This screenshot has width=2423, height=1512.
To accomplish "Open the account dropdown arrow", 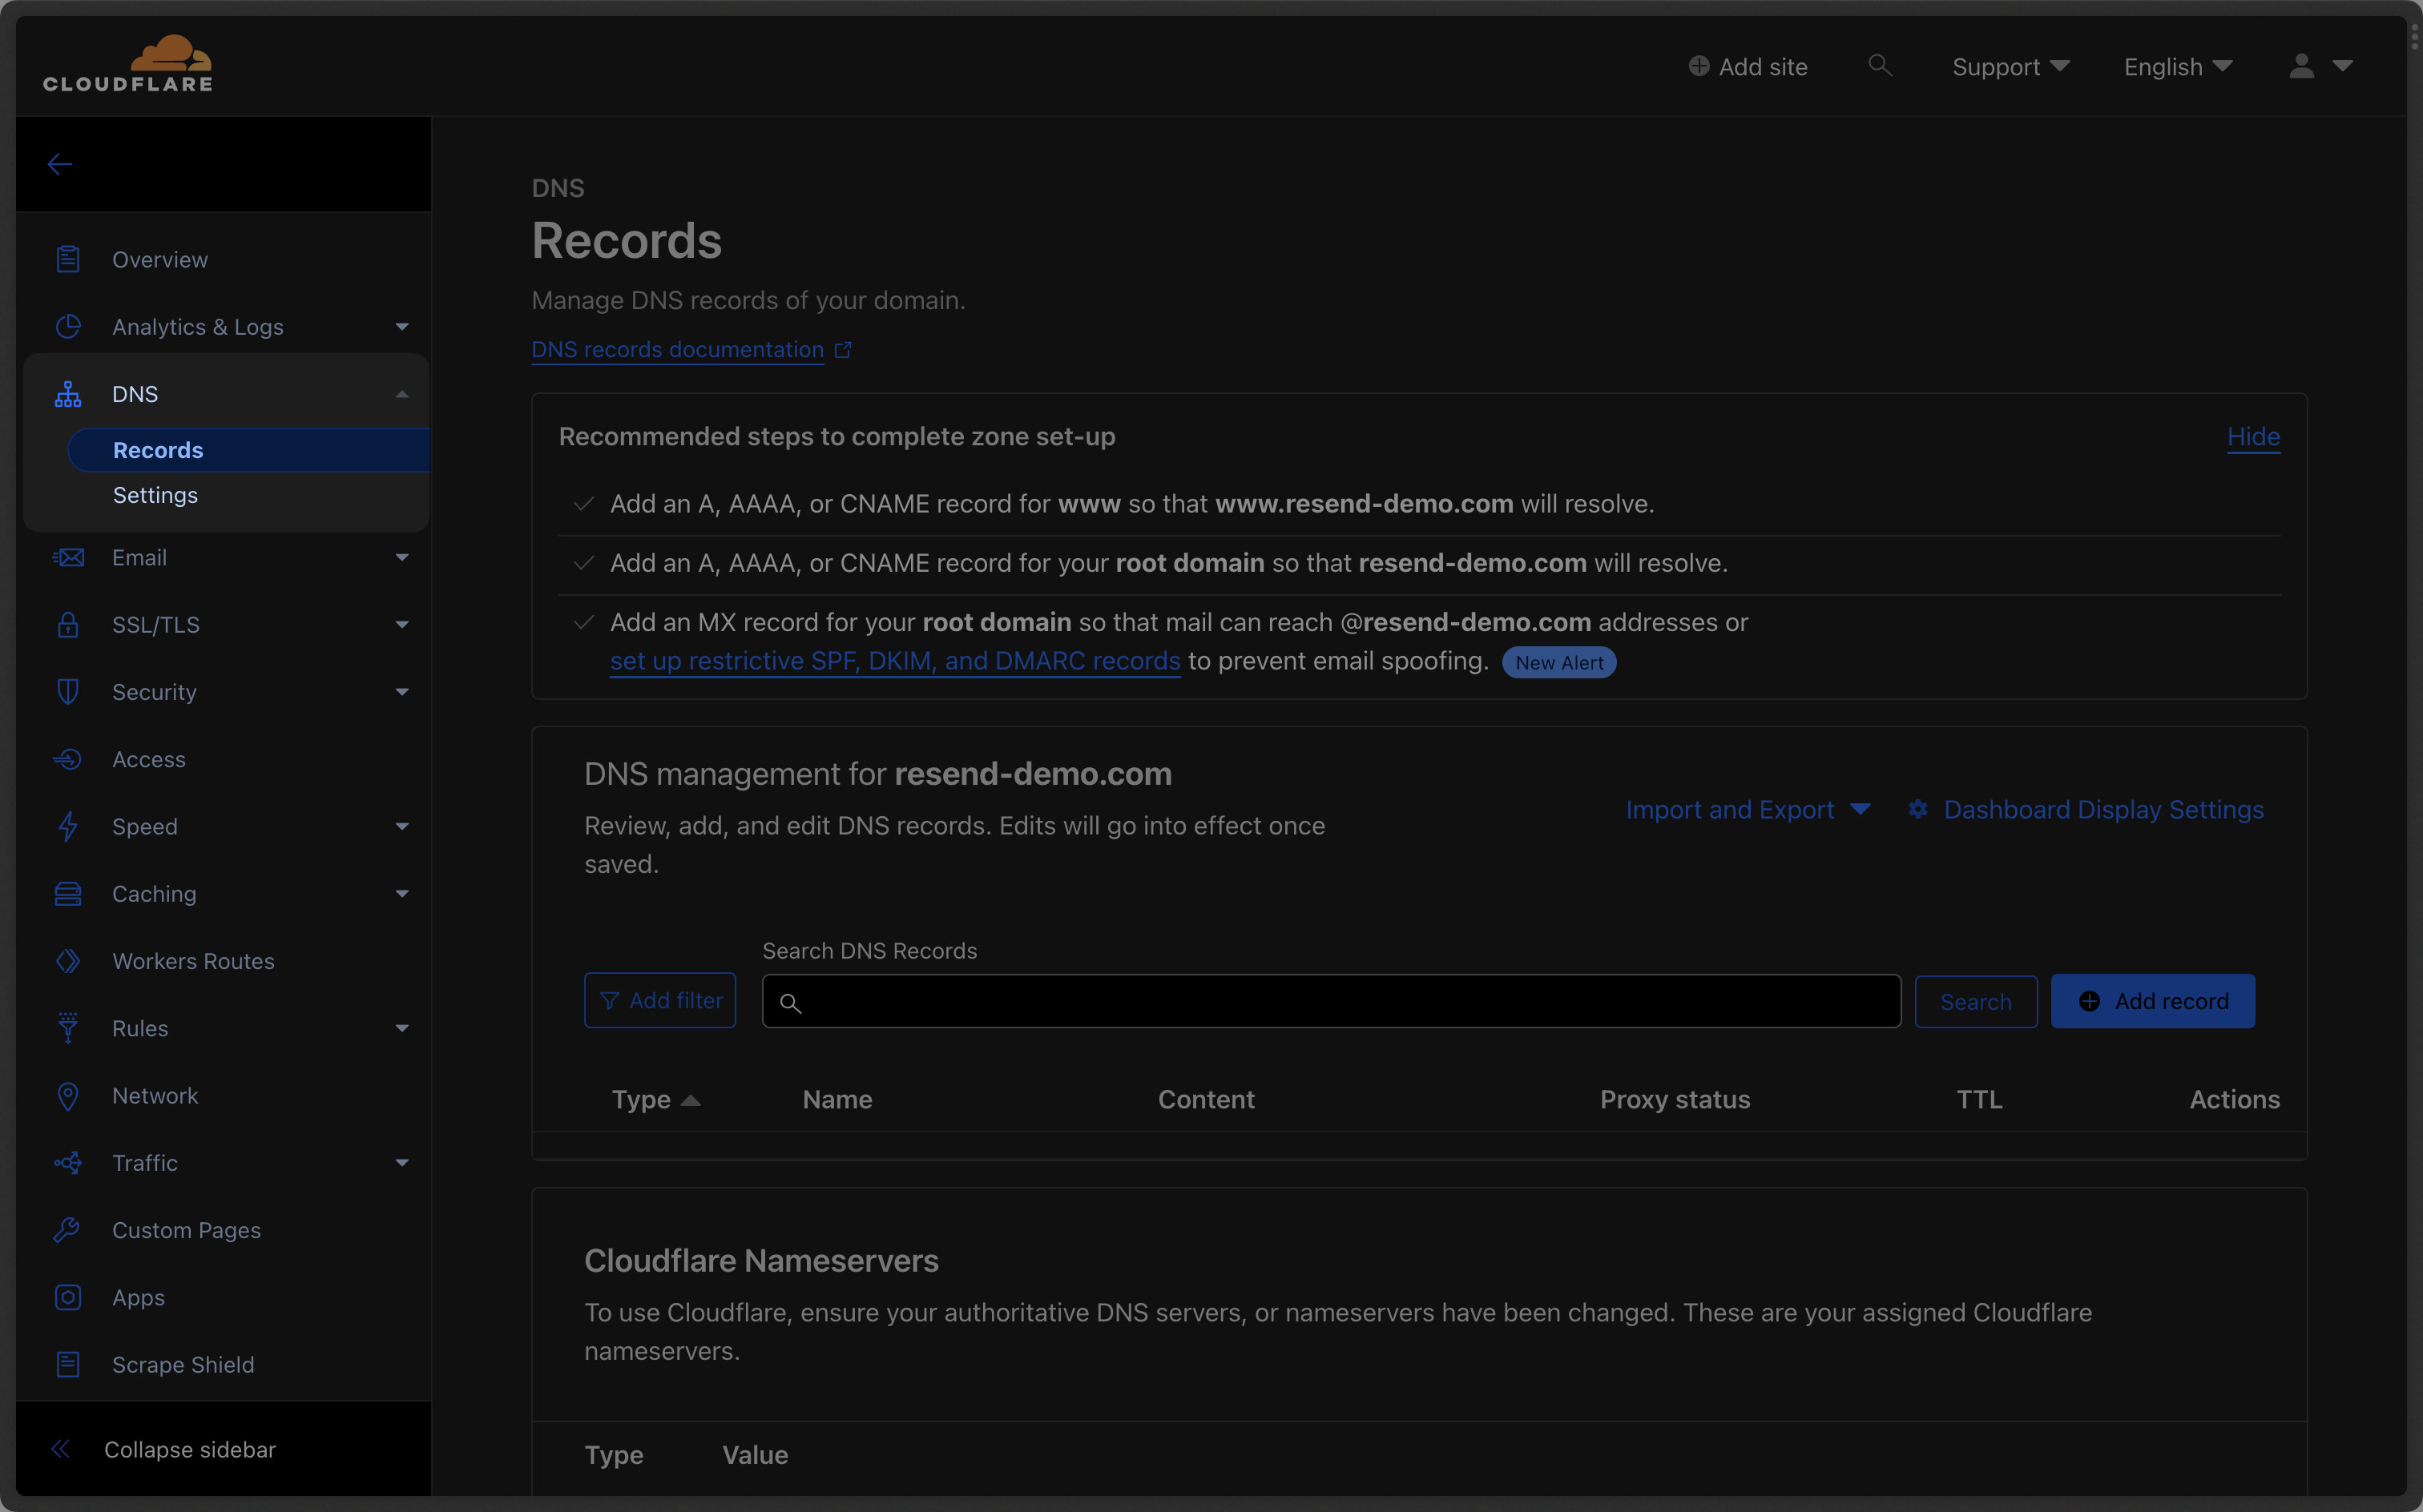I will point(2342,66).
